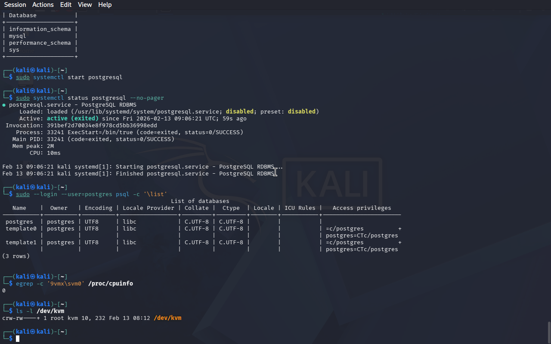Open the Actions menu
Screen dimensions: 551x344
point(43,5)
